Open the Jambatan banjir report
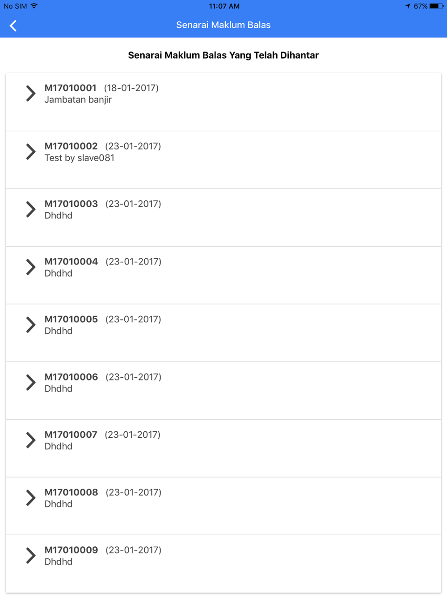This screenshot has width=447, height=597. click(78, 100)
